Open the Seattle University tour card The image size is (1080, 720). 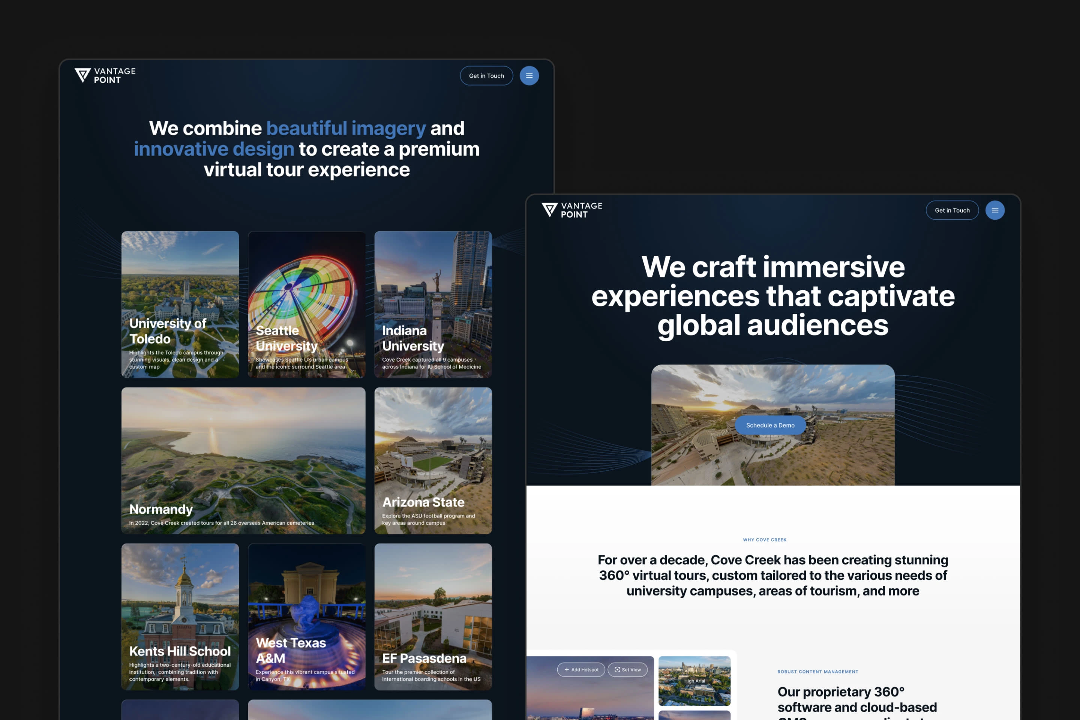[307, 304]
